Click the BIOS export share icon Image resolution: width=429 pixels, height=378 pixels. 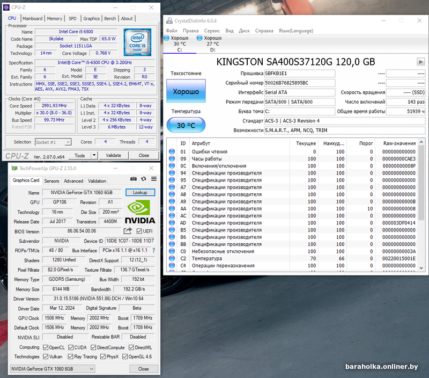(128, 231)
